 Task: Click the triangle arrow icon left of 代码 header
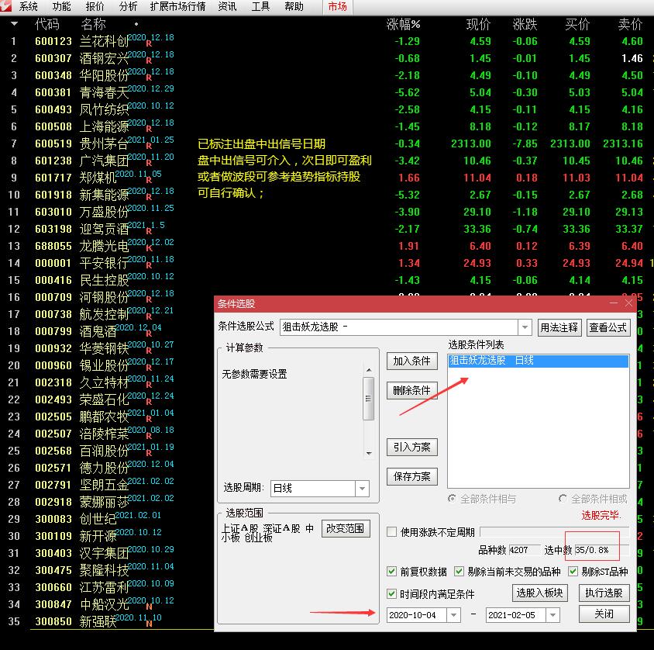(x=14, y=24)
